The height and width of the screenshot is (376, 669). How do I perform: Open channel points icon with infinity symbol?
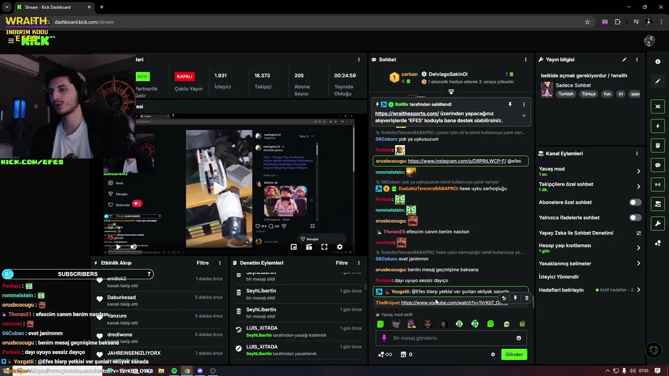385,355
